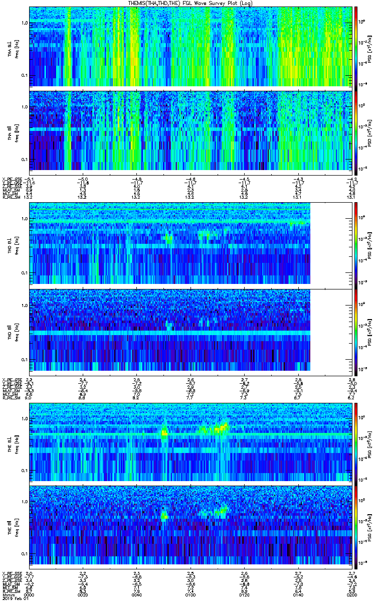This screenshot has width=376, height=602.
Task: Click the 0000 time tick label
Action: pyautogui.click(x=29, y=594)
